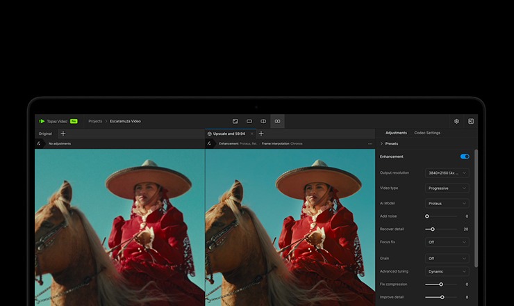Viewport: 514px width, 306px height.
Task: Close the Upscale and 59.94 tab
Action: click(x=251, y=134)
